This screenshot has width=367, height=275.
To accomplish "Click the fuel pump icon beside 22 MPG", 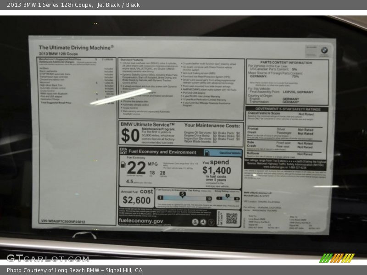I will tap(123, 165).
